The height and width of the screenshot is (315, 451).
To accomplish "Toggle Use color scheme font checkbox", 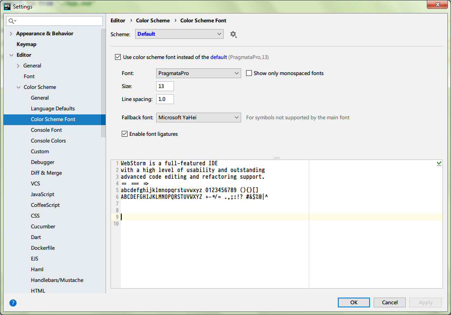I will 118,57.
